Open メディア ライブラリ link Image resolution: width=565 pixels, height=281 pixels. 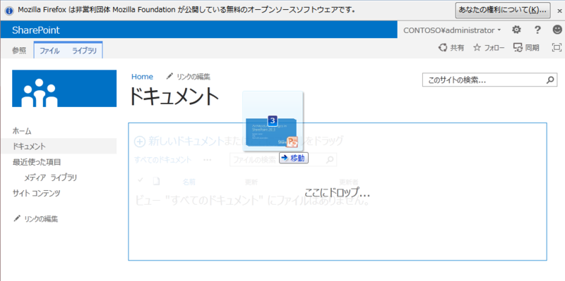point(50,177)
